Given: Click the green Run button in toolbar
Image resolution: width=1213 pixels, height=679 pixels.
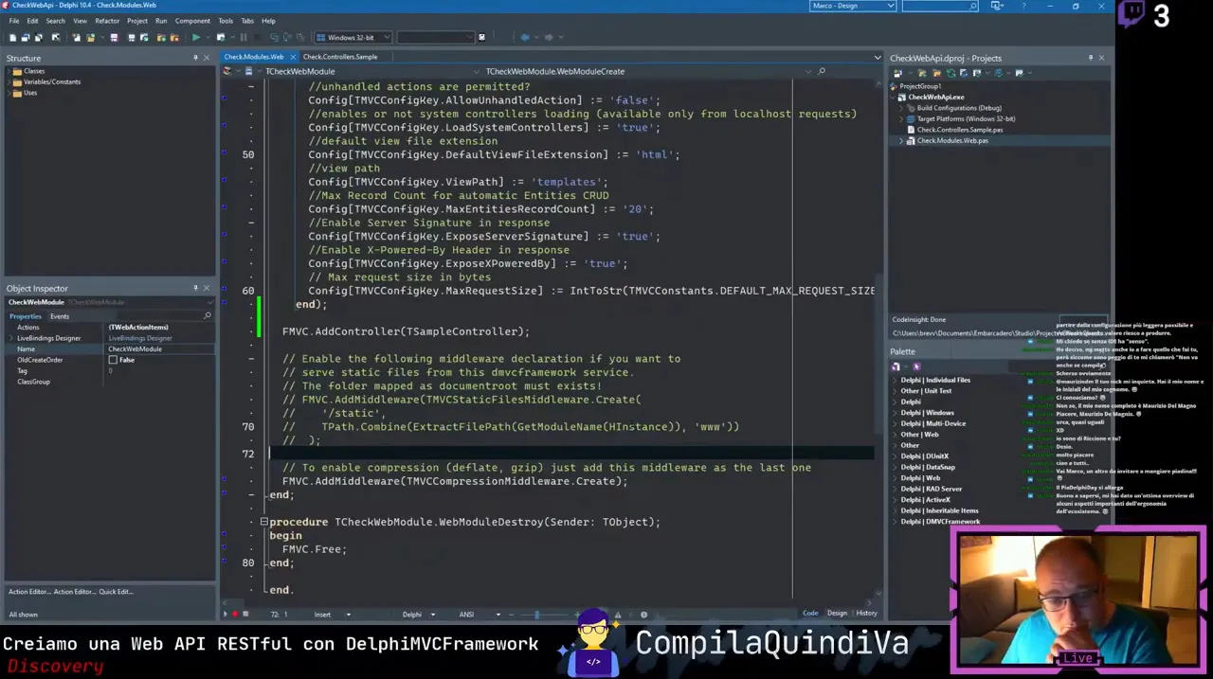Looking at the screenshot, I should point(196,37).
